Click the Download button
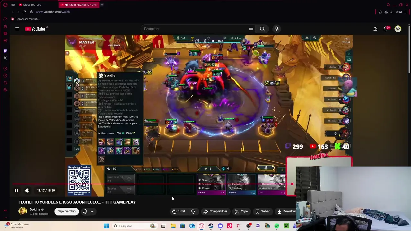The width and height of the screenshot is (411, 231). (x=286, y=211)
